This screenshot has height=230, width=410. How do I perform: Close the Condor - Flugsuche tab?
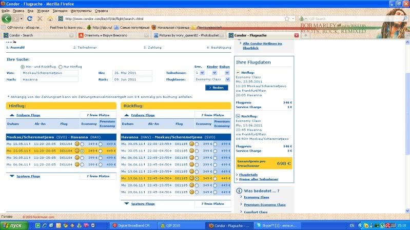pyautogui.click(x=296, y=35)
